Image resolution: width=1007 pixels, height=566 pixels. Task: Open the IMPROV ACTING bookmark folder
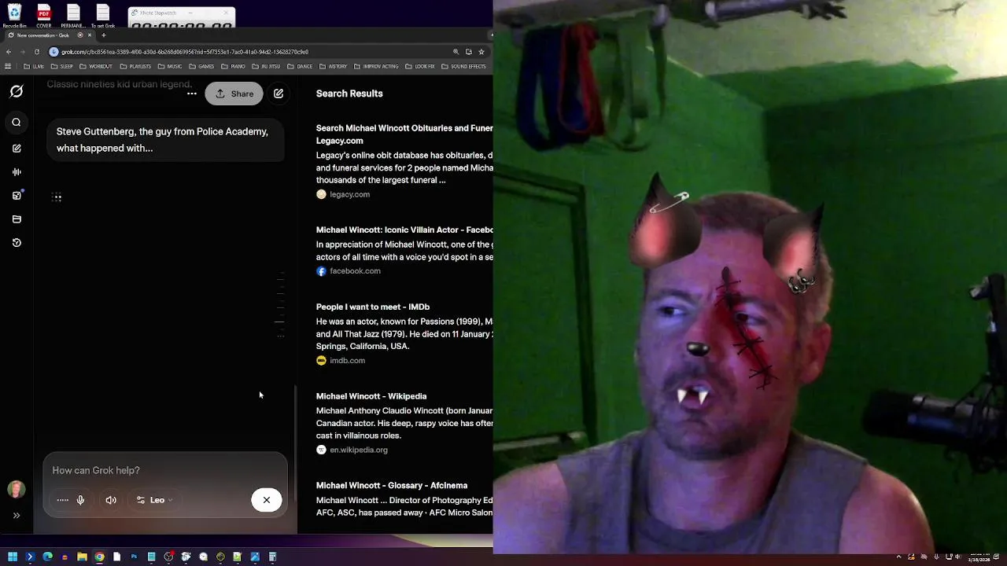tap(376, 67)
